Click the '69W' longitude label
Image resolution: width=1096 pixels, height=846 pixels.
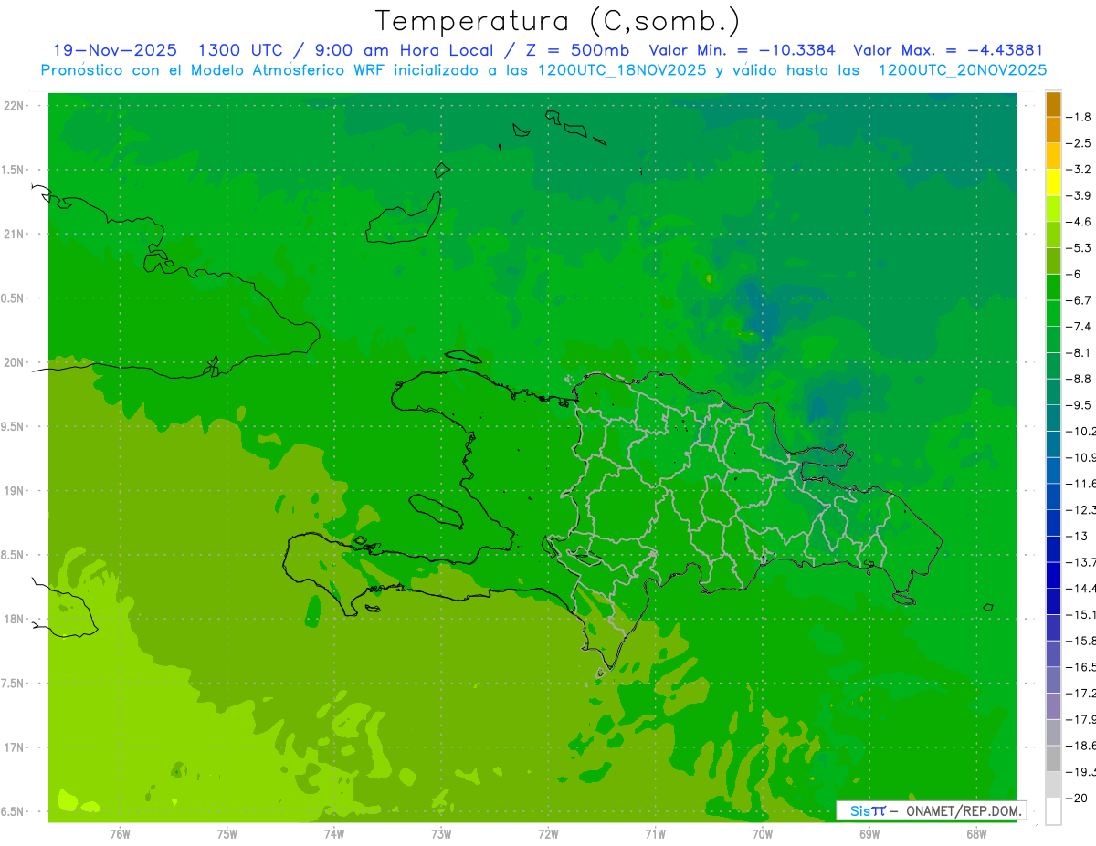point(869,834)
